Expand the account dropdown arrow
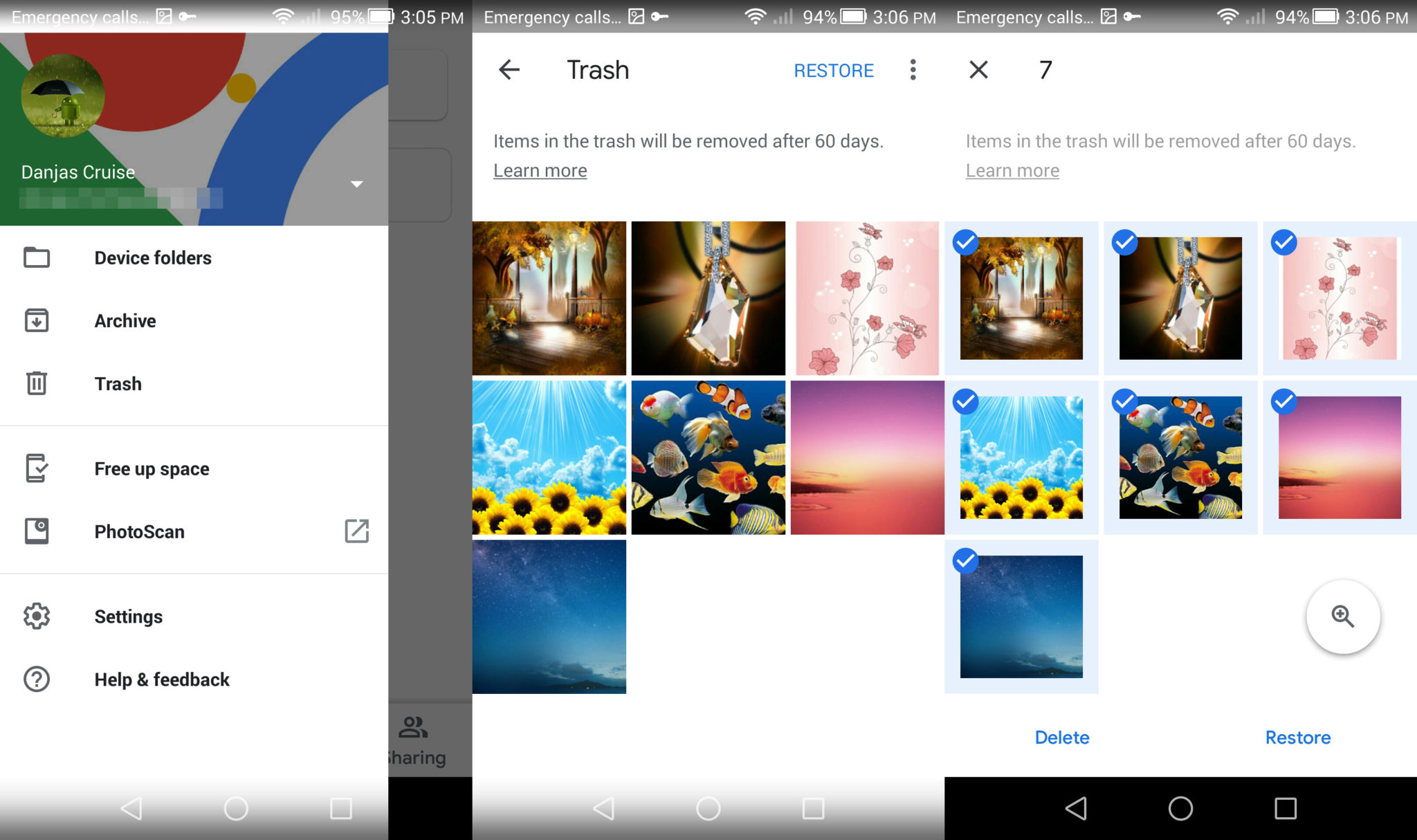 click(x=357, y=183)
